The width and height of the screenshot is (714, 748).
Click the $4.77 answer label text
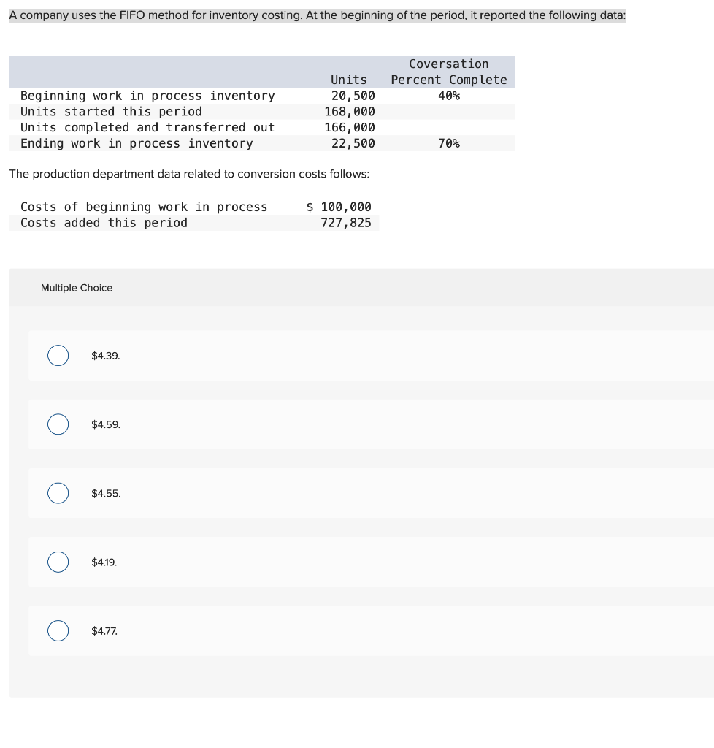pyautogui.click(x=103, y=630)
